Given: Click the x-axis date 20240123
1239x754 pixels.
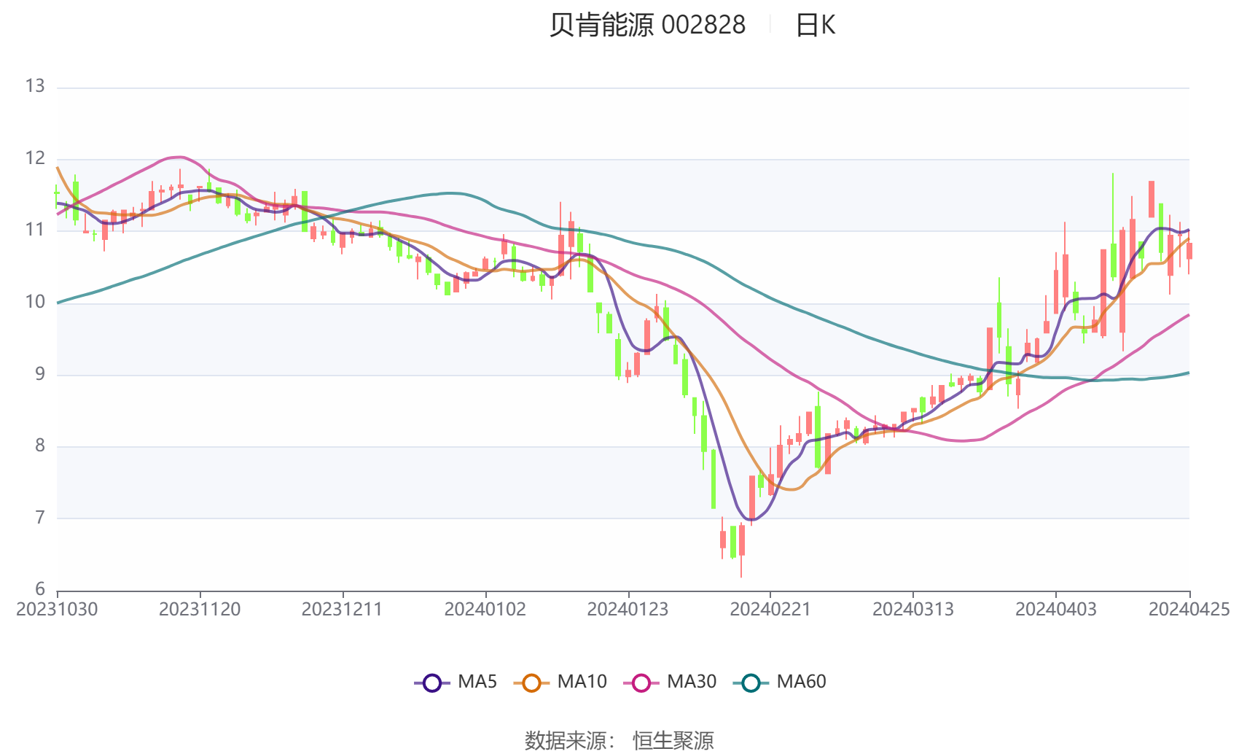Looking at the screenshot, I should [628, 610].
